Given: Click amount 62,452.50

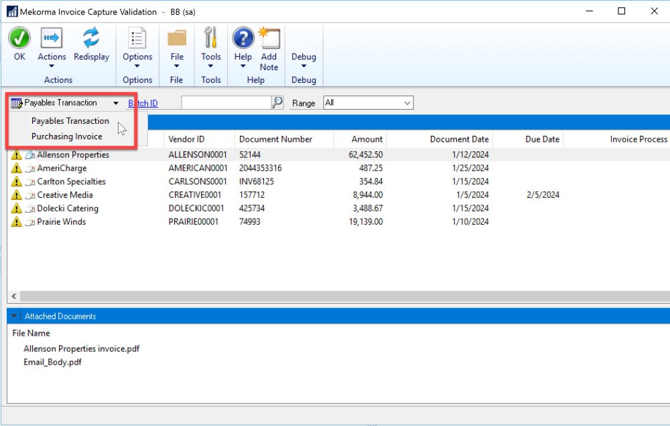Looking at the screenshot, I should (366, 154).
